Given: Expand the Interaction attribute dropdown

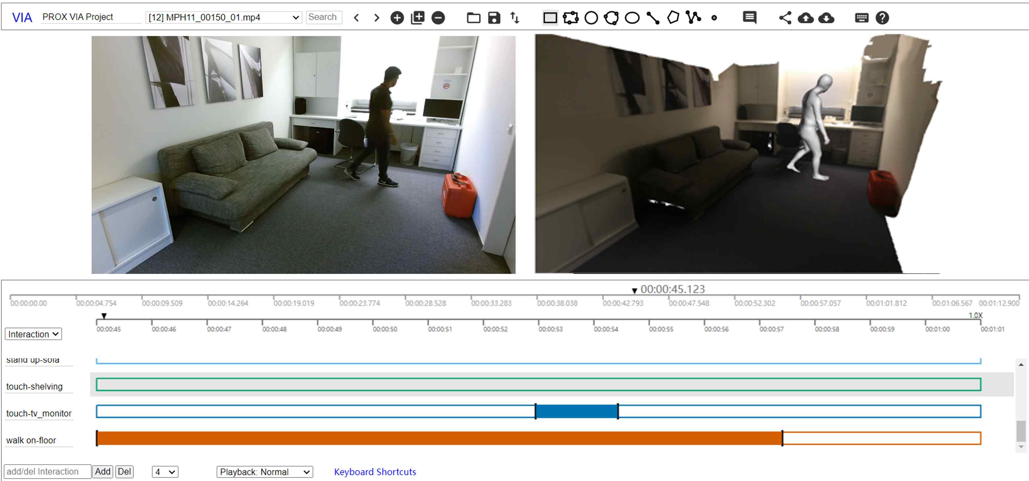Looking at the screenshot, I should (33, 334).
